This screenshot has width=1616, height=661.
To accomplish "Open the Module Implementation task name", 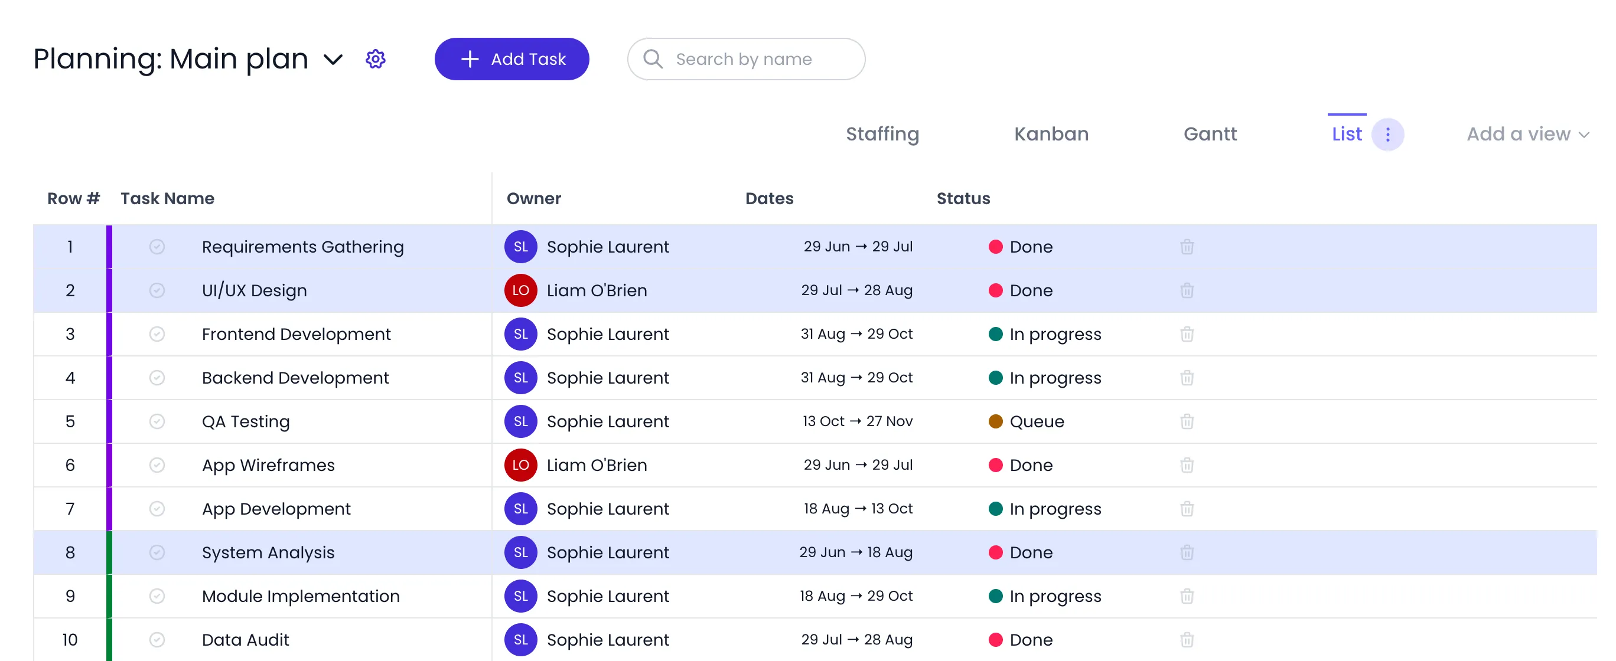I will point(301,596).
